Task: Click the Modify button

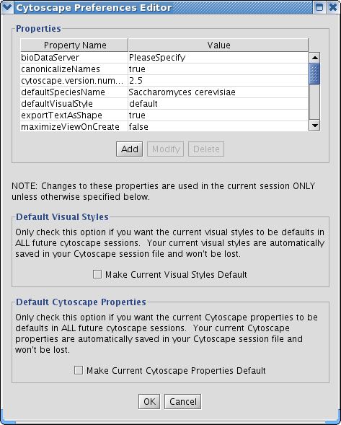Action: point(166,149)
